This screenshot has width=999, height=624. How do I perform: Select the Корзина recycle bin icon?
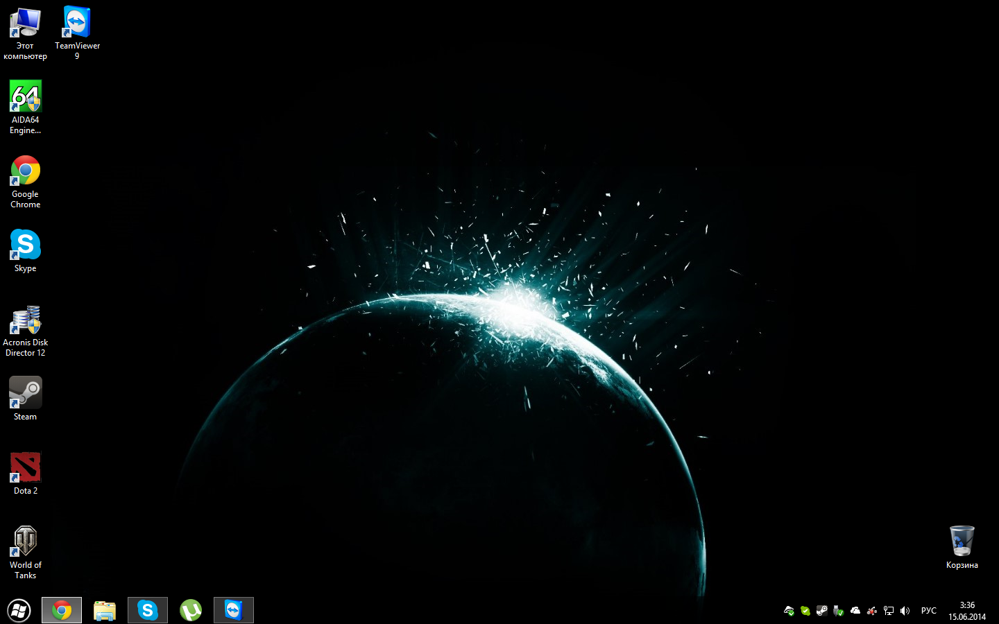[x=962, y=547]
